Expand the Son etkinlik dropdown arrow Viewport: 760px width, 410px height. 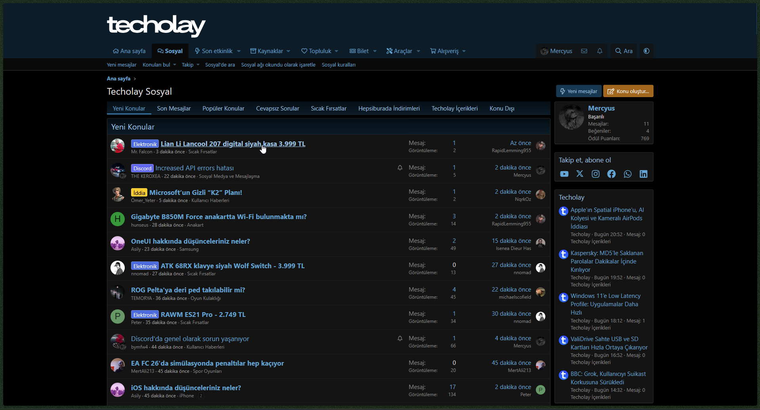click(239, 51)
